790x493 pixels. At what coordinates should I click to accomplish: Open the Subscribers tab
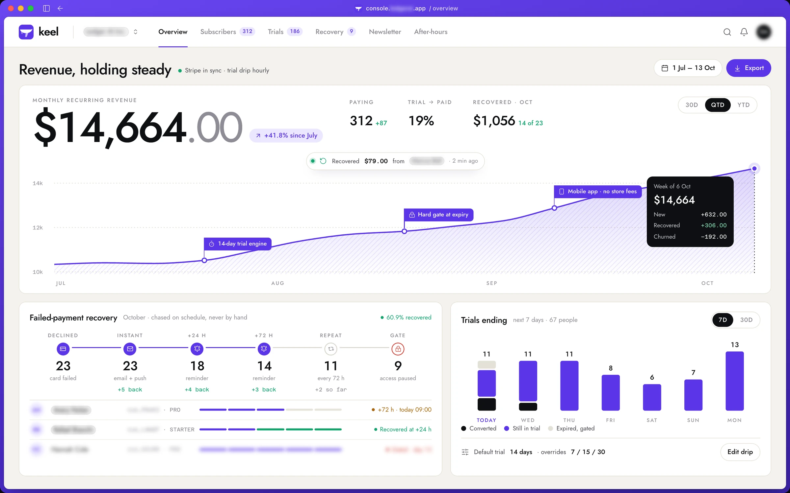tap(227, 32)
